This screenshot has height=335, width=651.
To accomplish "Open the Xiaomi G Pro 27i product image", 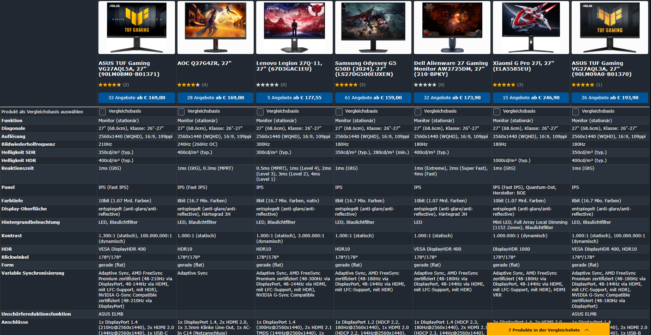I will (x=531, y=28).
